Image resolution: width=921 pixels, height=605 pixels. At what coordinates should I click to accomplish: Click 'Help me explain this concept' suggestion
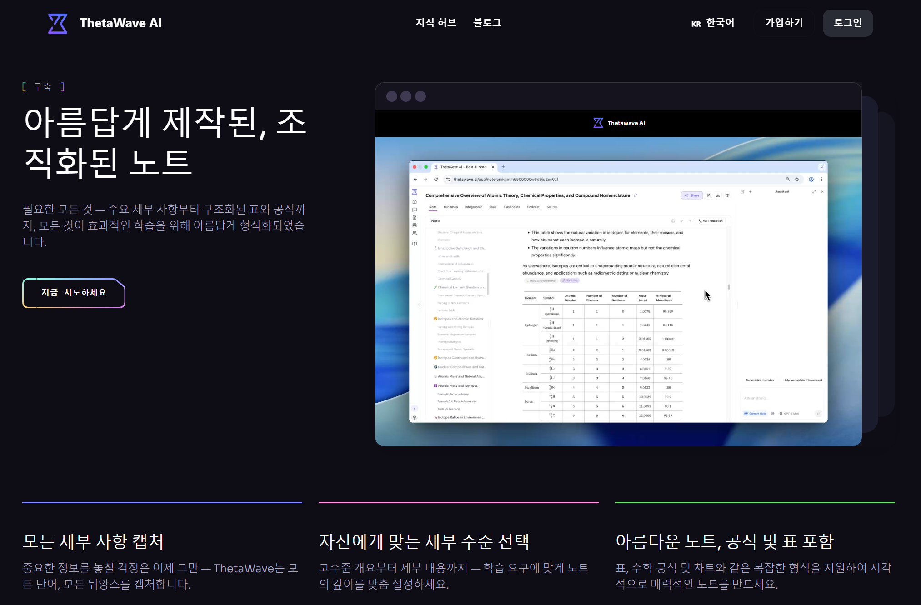(803, 380)
